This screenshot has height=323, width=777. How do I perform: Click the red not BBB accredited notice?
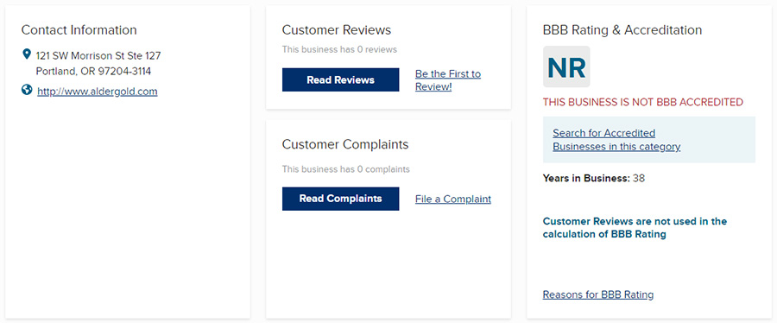coord(643,103)
